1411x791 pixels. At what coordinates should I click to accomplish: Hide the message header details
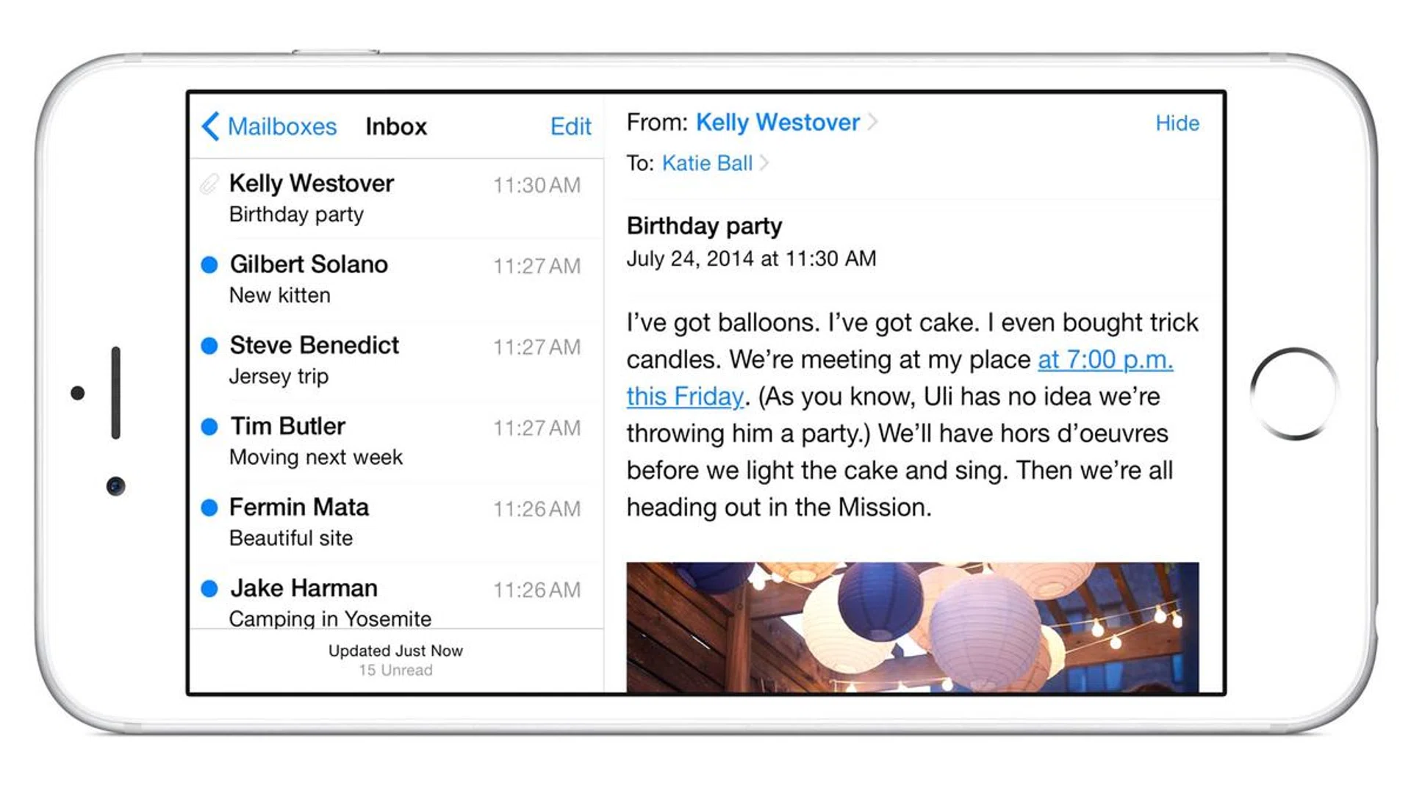pyautogui.click(x=1177, y=123)
